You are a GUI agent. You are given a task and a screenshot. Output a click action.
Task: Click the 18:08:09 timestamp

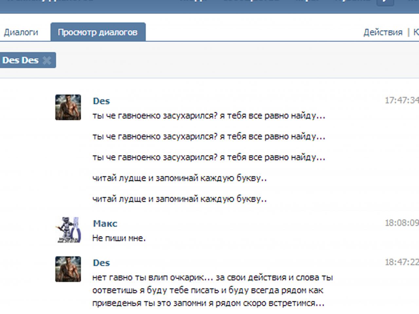tap(401, 223)
